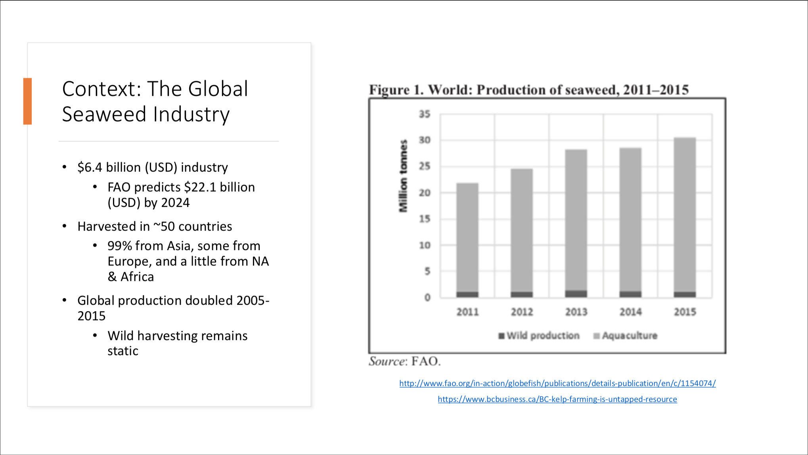Click the 'Harvested in ~50 countries' bullet
The image size is (808, 455).
pyautogui.click(x=155, y=226)
